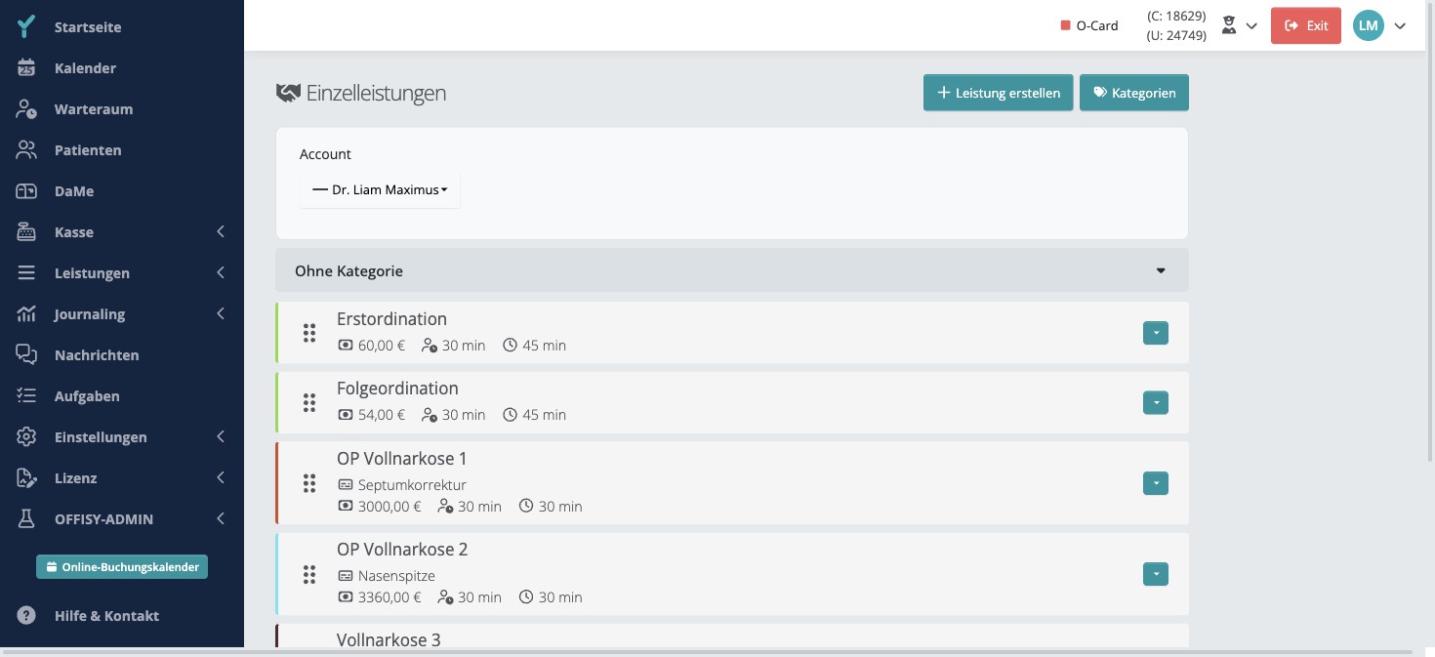Open the Patienten people icon

tap(26, 150)
